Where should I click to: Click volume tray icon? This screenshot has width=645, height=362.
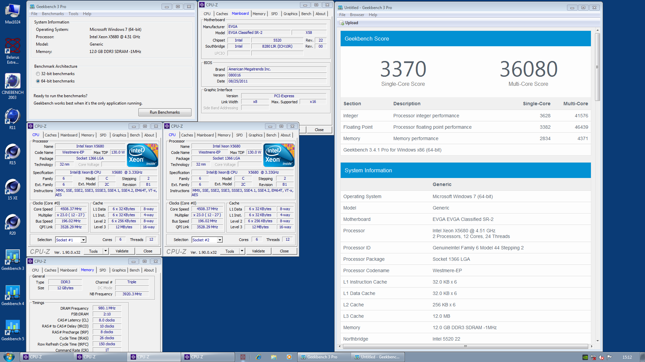[601, 357]
